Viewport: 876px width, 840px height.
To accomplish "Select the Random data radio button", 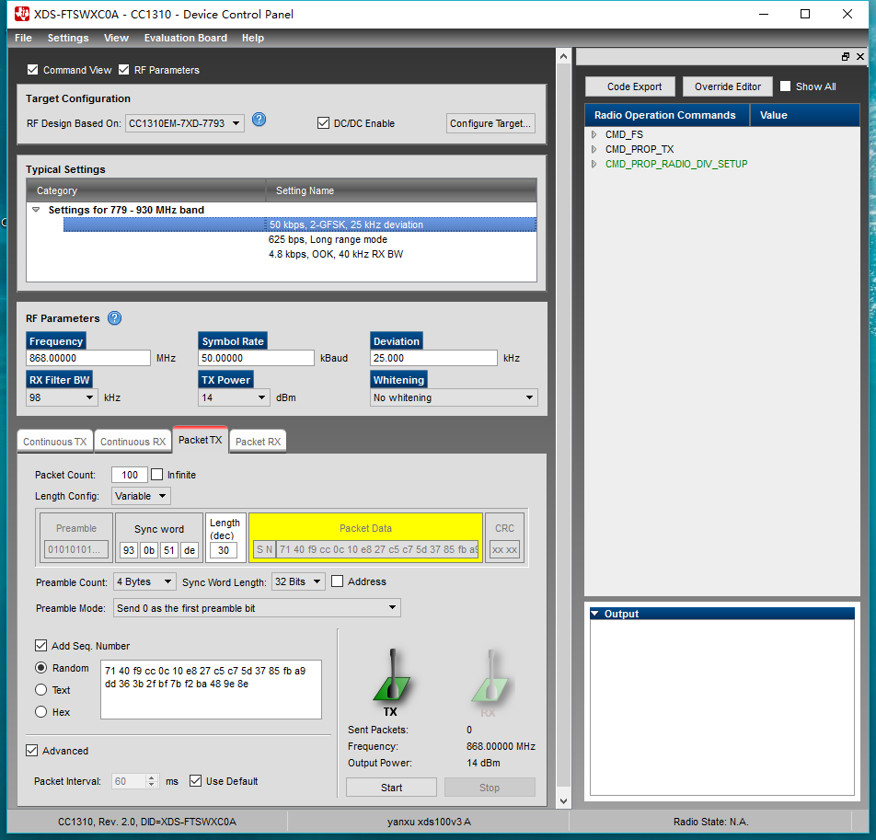I will pos(40,667).
